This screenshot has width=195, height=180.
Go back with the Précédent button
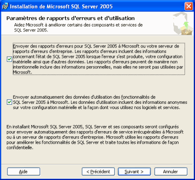click(98, 171)
